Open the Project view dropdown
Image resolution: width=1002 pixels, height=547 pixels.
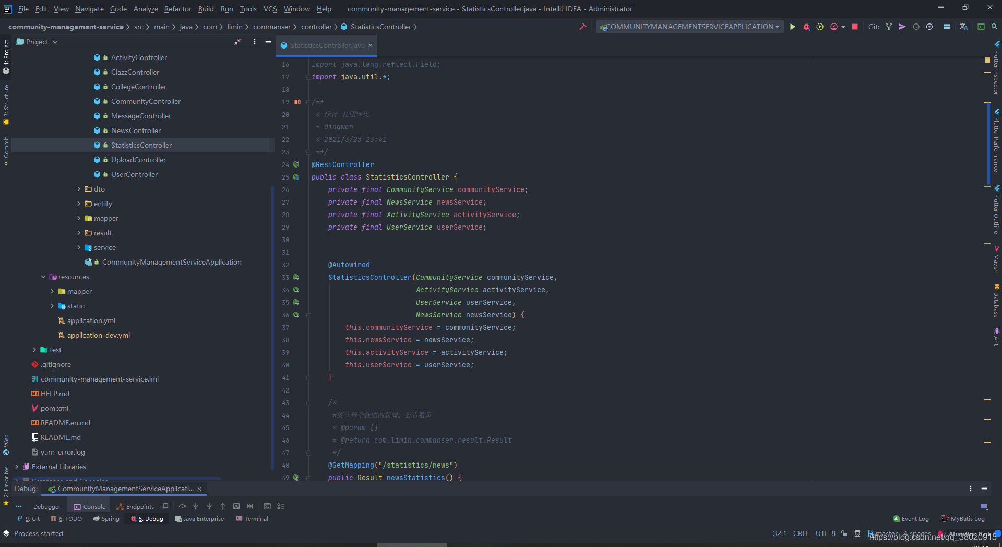(37, 42)
